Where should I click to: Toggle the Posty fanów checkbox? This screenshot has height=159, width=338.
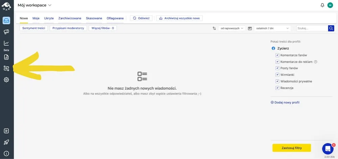point(277,68)
